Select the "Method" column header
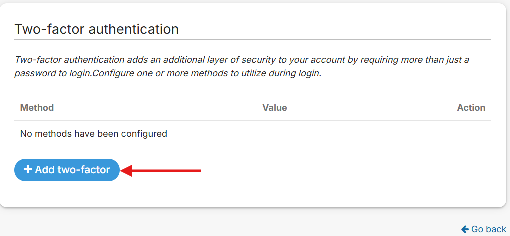The height and width of the screenshot is (236, 510). [x=37, y=108]
